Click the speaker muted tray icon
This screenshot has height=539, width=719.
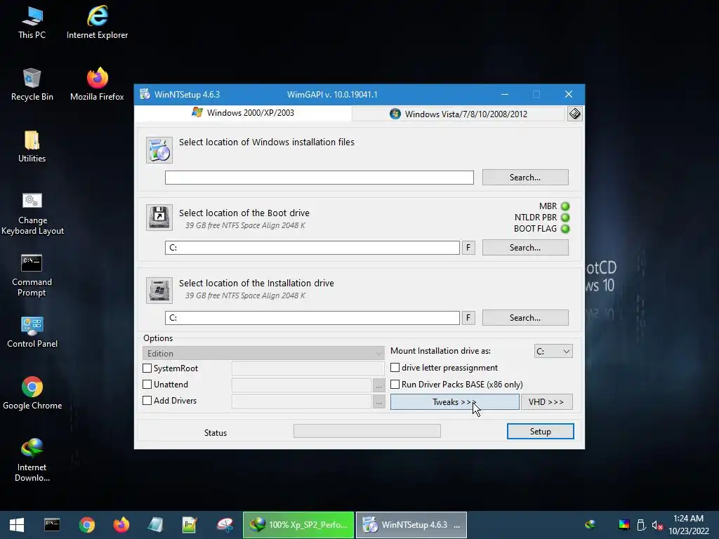[x=657, y=525]
